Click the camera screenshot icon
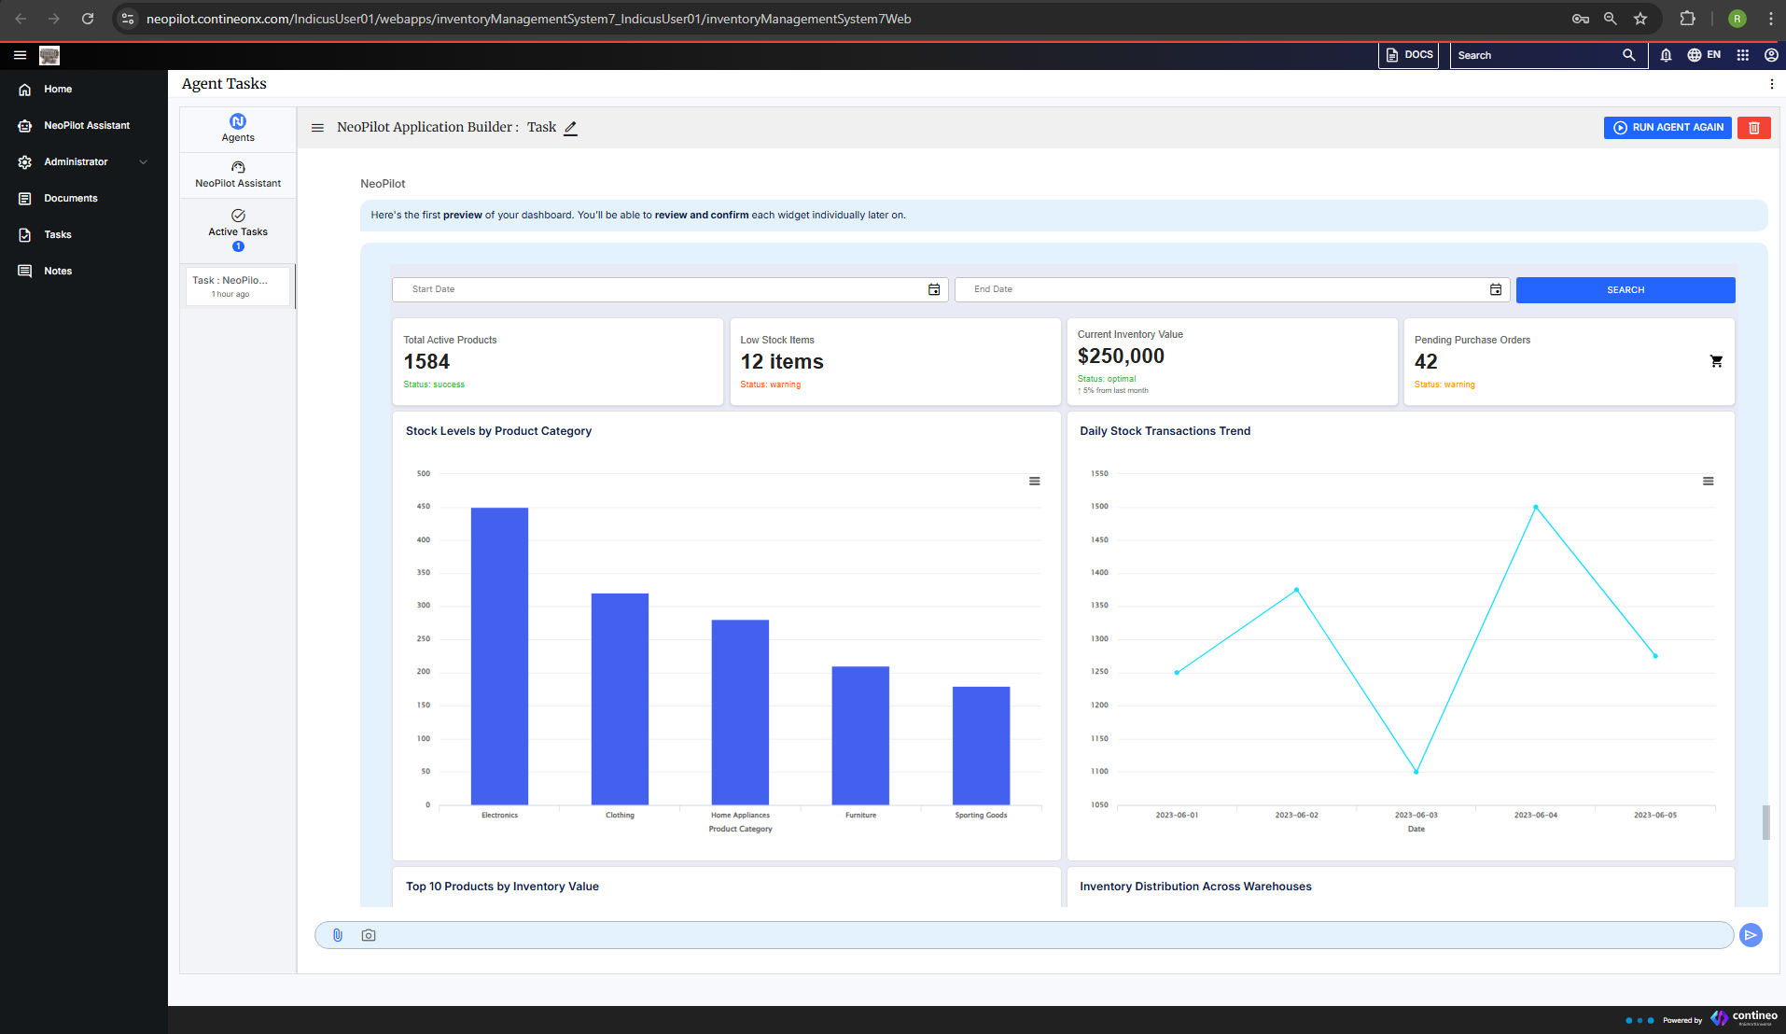 coord(369,935)
